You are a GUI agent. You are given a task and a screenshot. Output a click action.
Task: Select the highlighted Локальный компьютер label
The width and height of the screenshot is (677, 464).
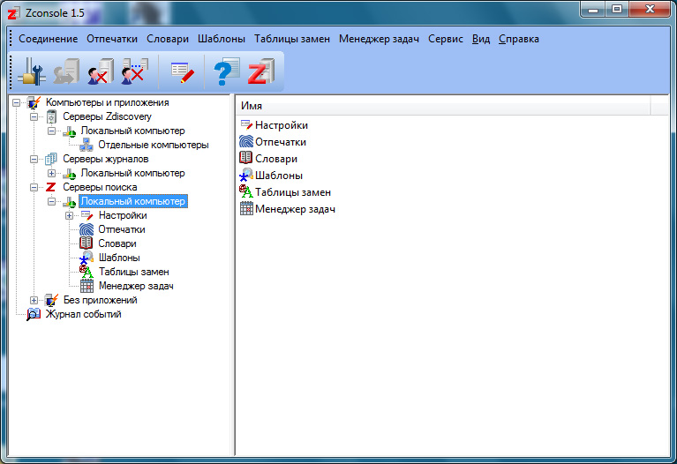coord(133,201)
